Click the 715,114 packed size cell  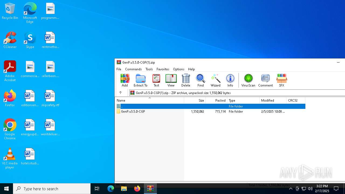click(x=220, y=112)
